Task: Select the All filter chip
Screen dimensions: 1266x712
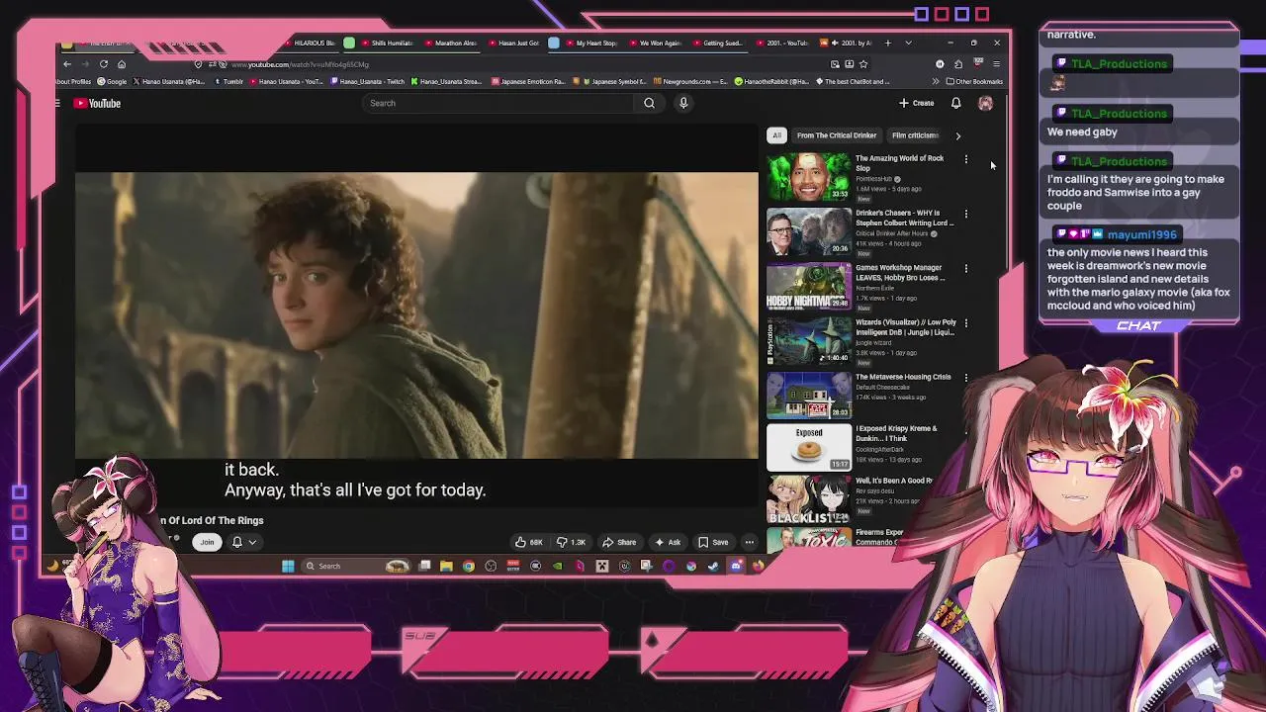Action: [x=776, y=135]
